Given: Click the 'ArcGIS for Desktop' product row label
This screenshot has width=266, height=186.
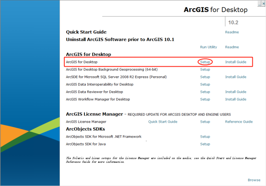Looking at the screenshot, I should click(x=82, y=62).
